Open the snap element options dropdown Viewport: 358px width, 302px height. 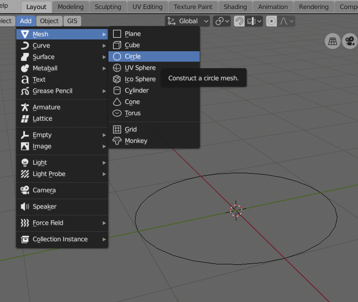254,21
